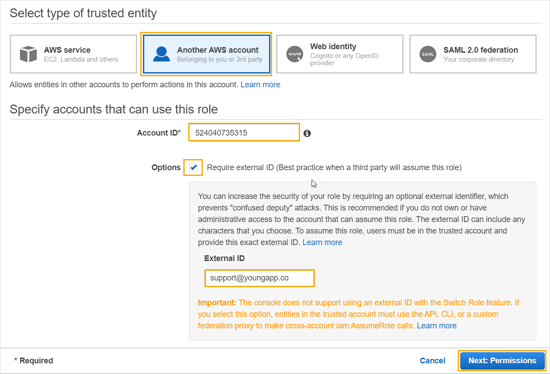Choose the Web identity trusted entity
This screenshot has width=550, height=374.
tap(340, 54)
